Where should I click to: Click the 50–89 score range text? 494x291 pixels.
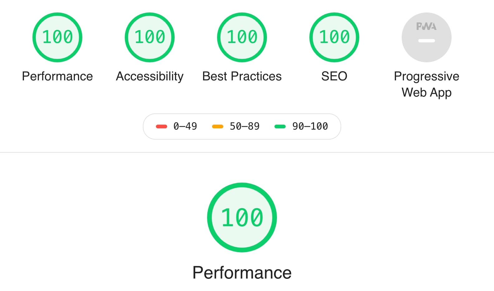coord(245,126)
